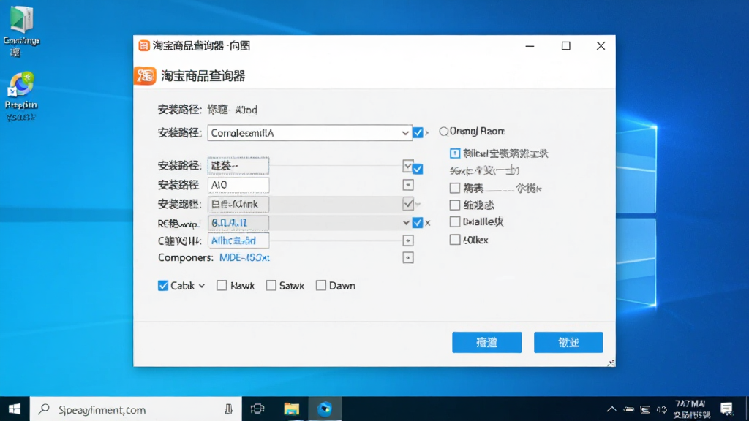The image size is (749, 421).
Task: Click the 淘宝商品查询器 header title text
Action: pyautogui.click(x=203, y=76)
